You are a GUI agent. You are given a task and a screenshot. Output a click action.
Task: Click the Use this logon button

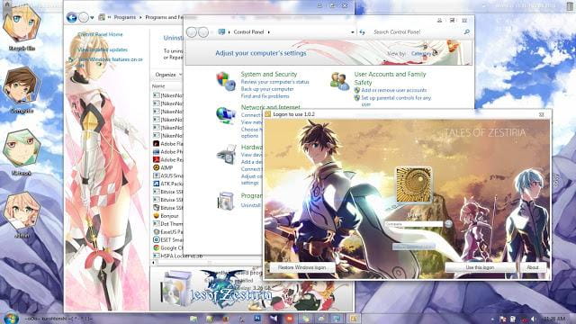(480, 267)
